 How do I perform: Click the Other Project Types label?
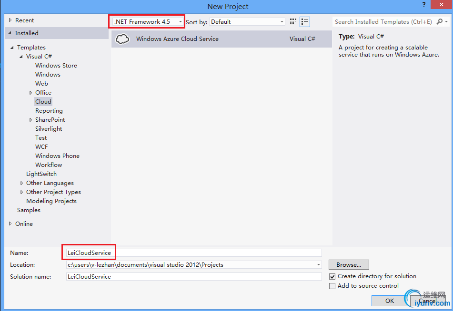(x=53, y=192)
